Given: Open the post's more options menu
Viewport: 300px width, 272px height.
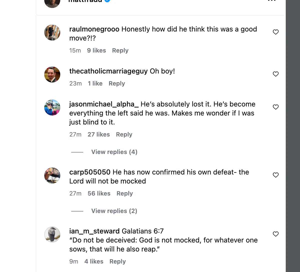Looking at the screenshot, I should (x=271, y=1).
